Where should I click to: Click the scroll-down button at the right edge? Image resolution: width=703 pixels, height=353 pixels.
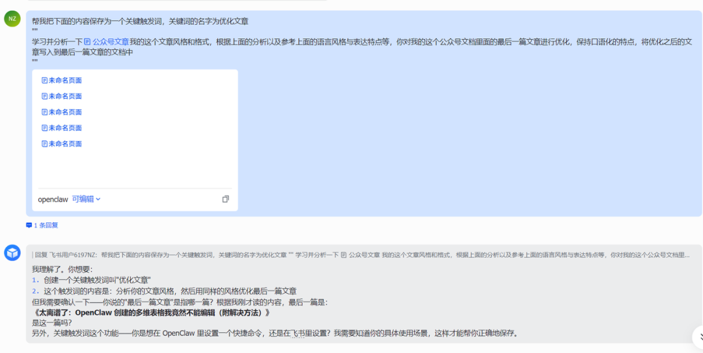[x=698, y=337]
